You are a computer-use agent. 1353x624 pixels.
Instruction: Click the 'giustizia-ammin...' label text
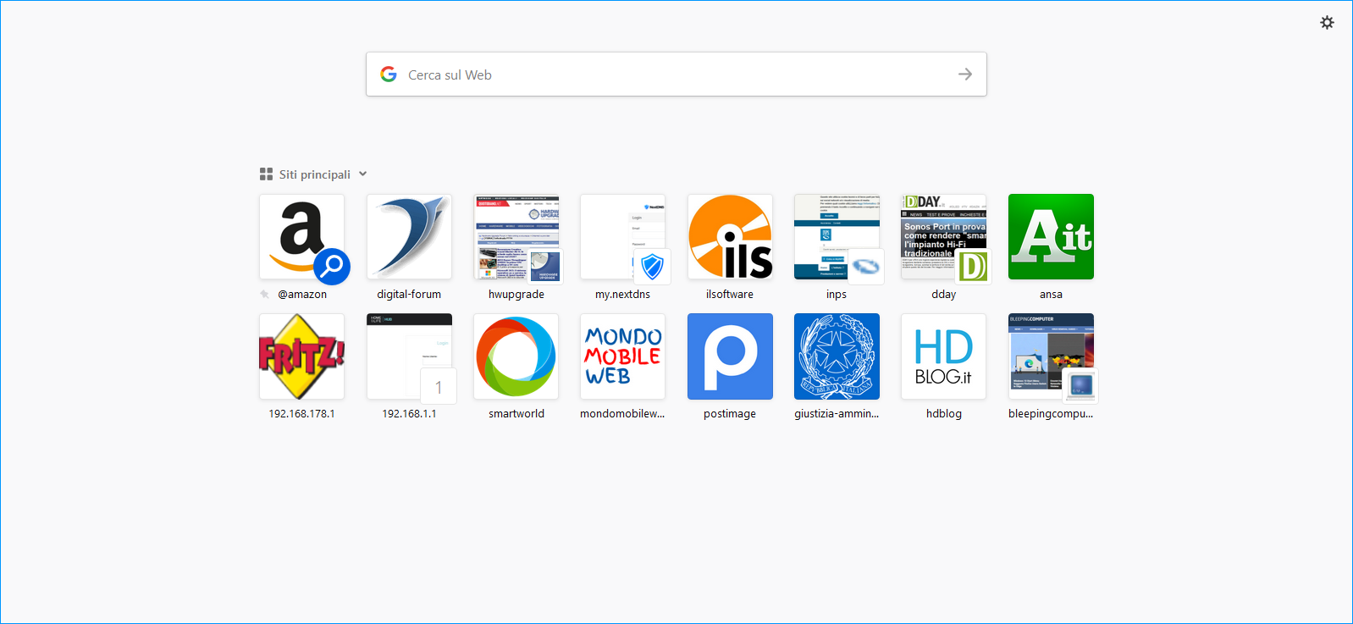(837, 413)
